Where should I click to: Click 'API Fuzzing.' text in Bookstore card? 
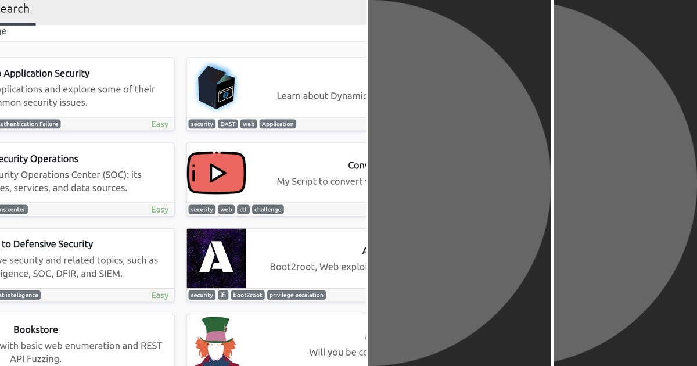(x=35, y=358)
